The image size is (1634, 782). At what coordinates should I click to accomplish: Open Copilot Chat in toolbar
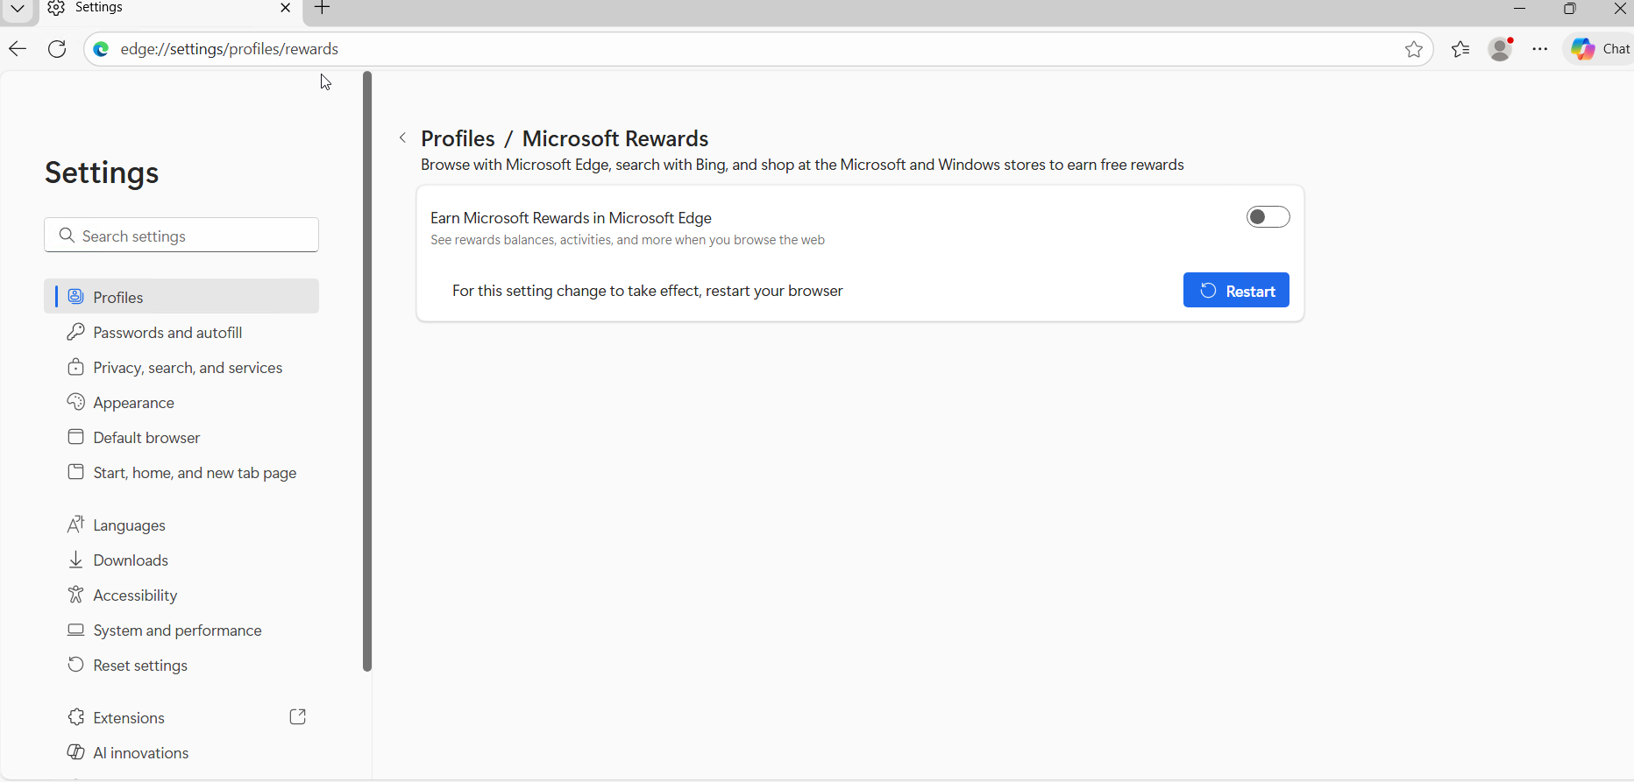(1601, 49)
